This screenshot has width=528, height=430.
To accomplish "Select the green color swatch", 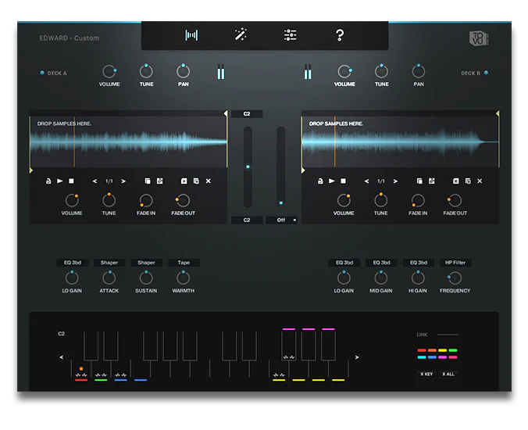I will tap(453, 350).
